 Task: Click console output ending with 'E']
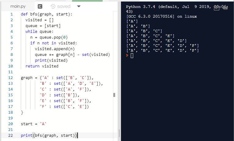tap(150, 36)
